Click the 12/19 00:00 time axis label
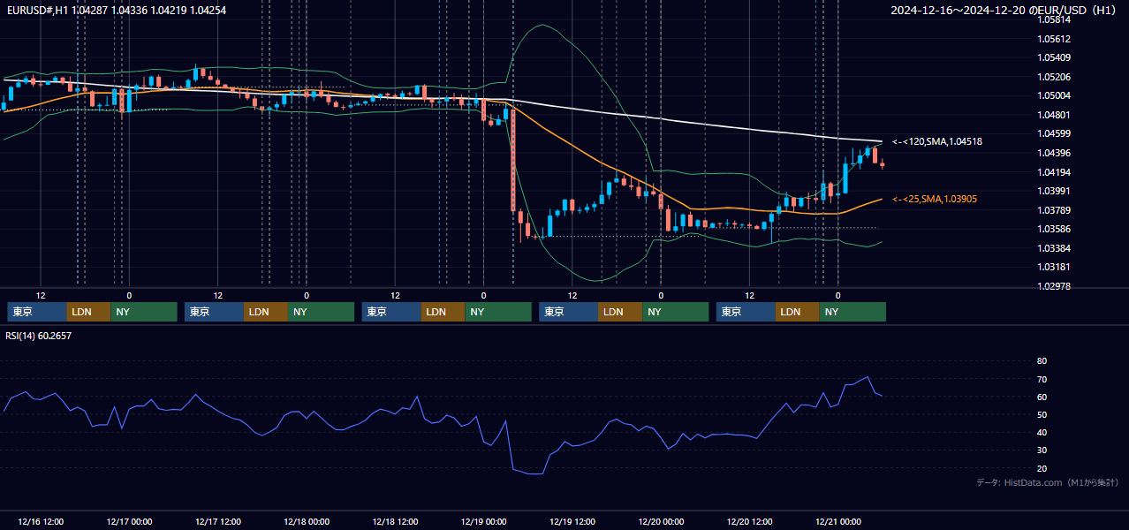Image resolution: width=1129 pixels, height=530 pixels. coord(483,522)
